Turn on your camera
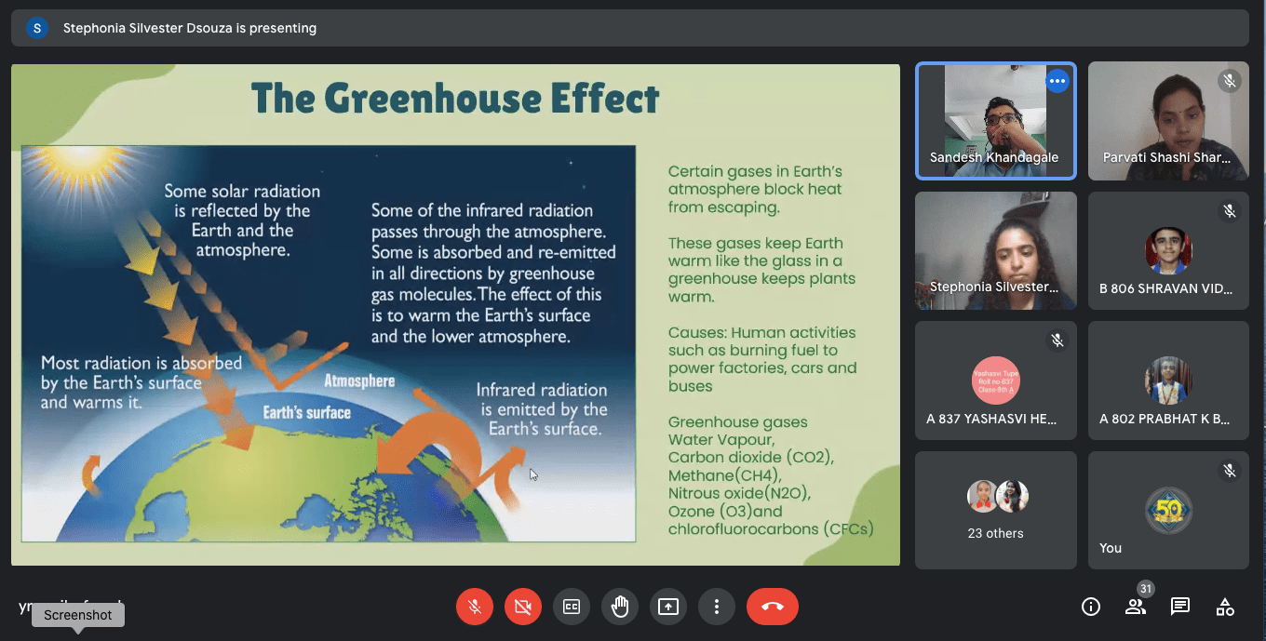The height and width of the screenshot is (641, 1266). point(523,607)
